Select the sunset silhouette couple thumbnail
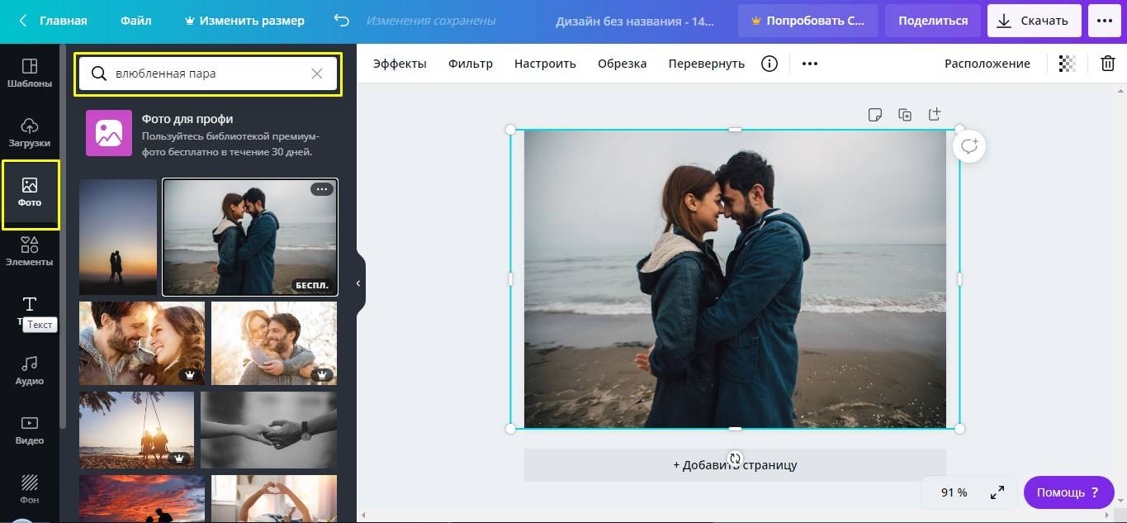Screen dimensions: 1127x523 118,237
